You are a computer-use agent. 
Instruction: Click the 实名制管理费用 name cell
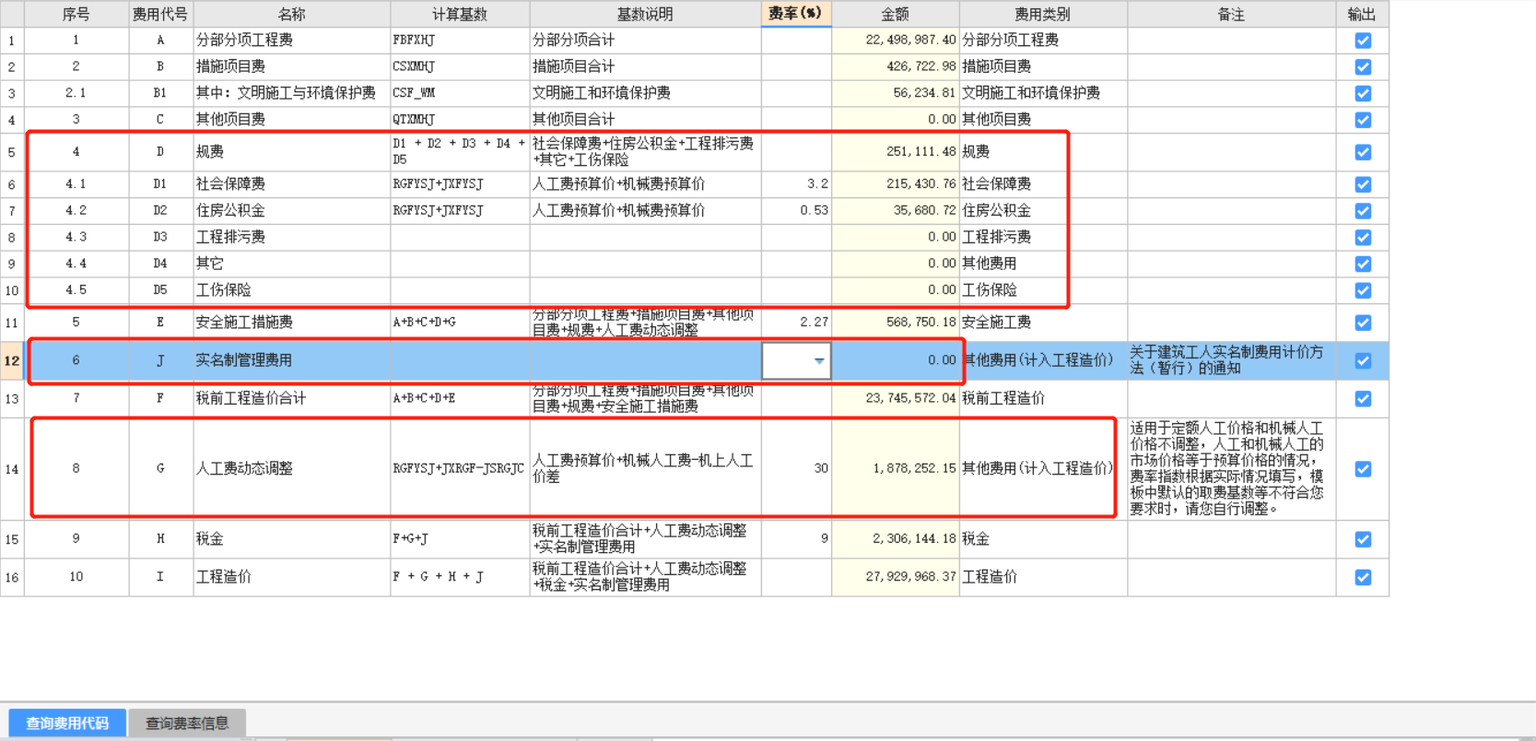pos(292,360)
